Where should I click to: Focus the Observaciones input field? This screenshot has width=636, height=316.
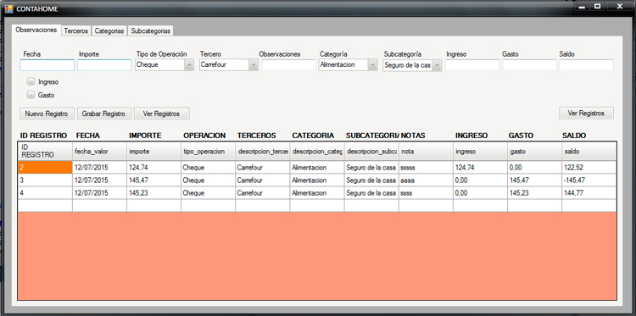289,65
